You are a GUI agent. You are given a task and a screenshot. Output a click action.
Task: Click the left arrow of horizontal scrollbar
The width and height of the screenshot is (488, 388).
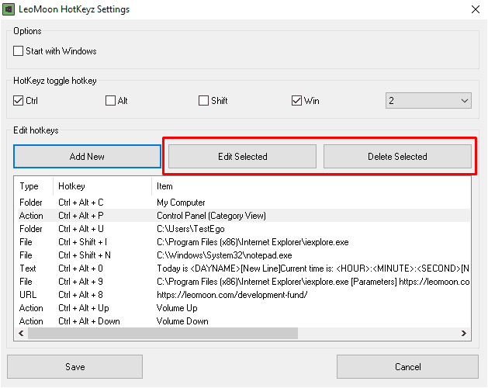(x=21, y=333)
